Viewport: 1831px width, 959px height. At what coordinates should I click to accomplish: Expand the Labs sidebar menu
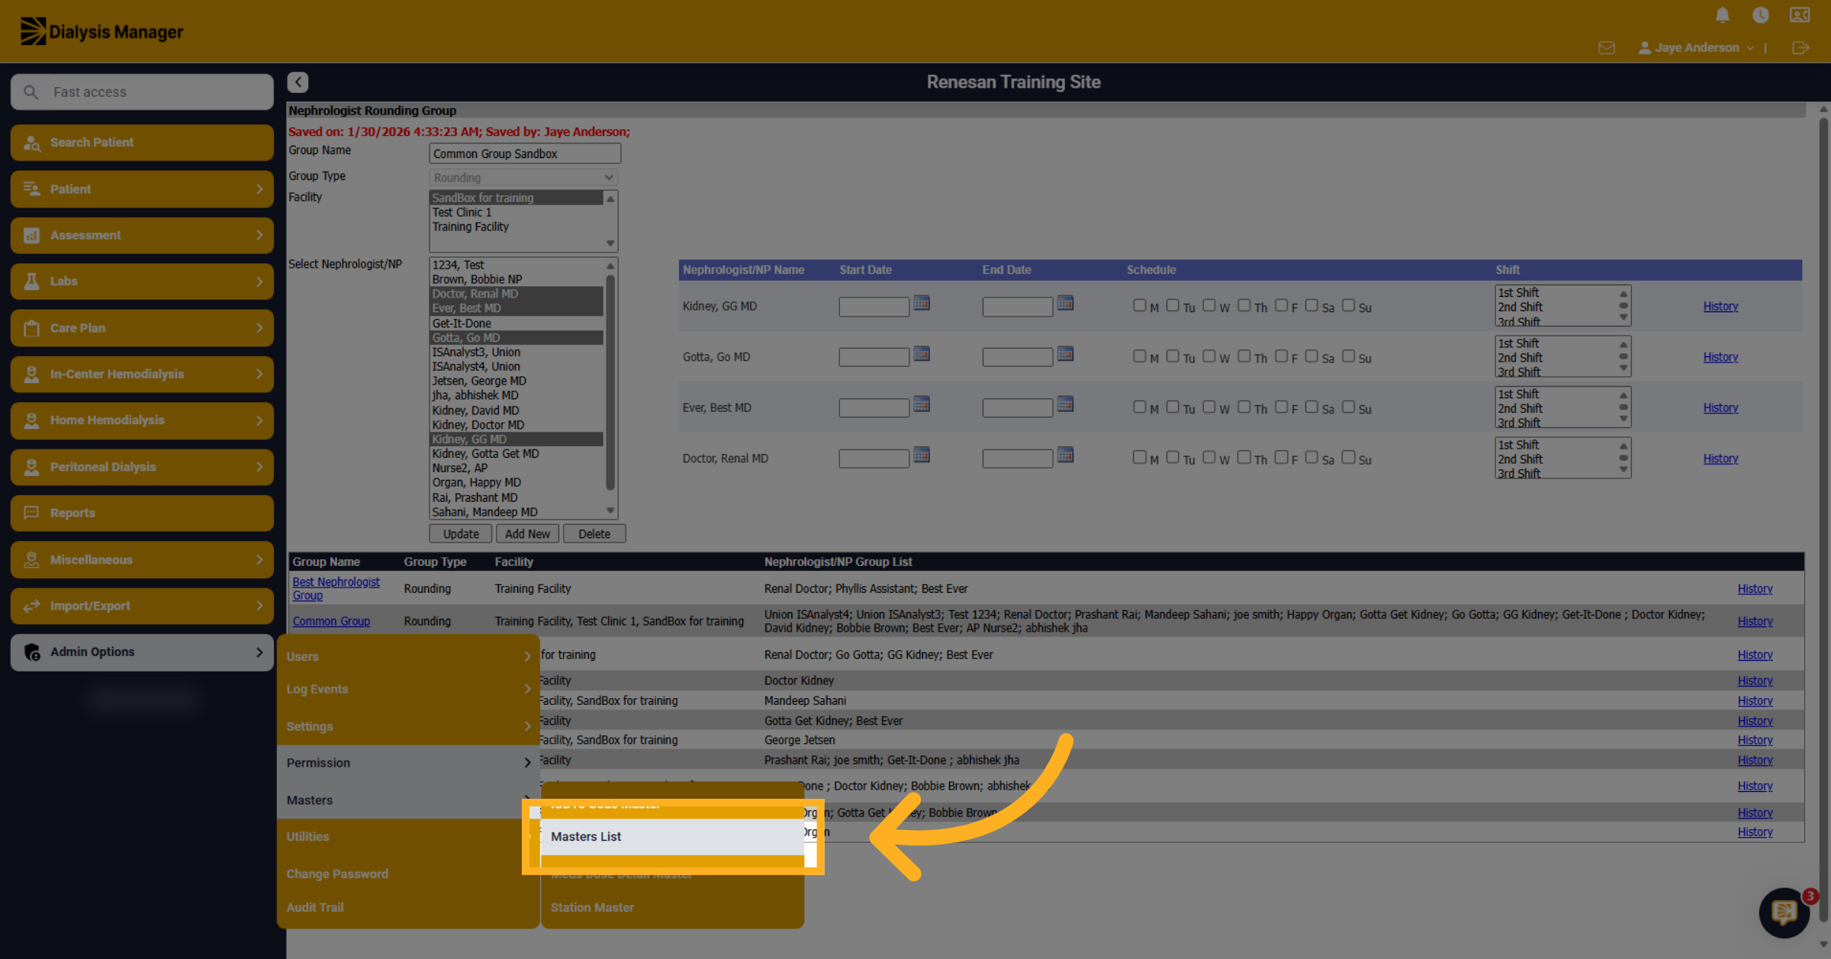[x=142, y=281]
